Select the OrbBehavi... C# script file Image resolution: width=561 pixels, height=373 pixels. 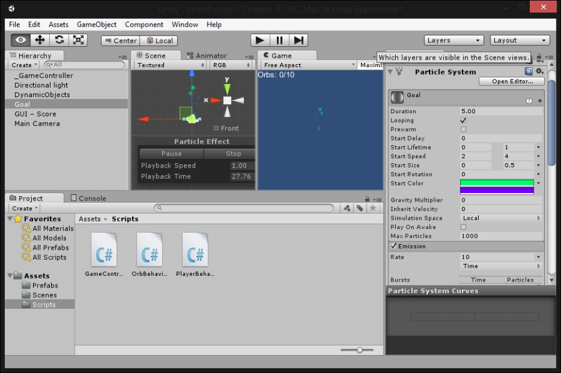click(x=150, y=255)
